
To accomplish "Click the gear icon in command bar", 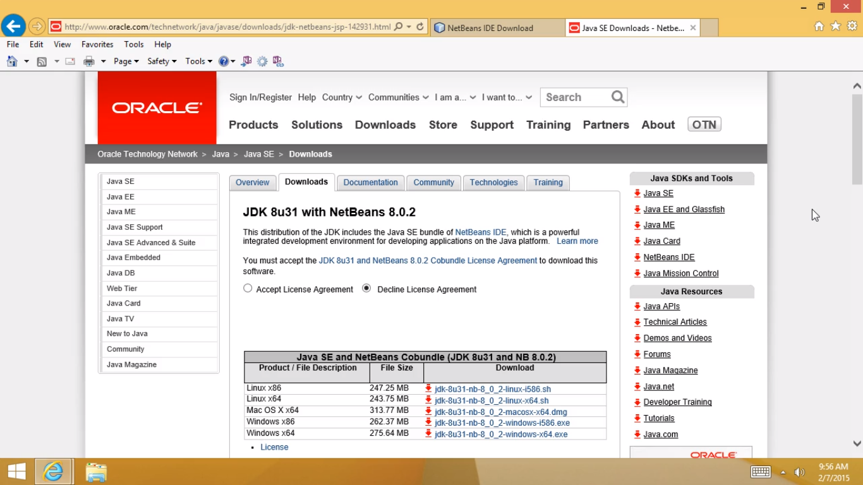I will tap(262, 61).
